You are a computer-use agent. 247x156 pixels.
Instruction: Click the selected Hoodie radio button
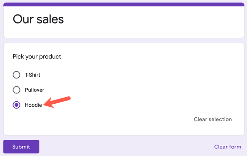(16, 105)
